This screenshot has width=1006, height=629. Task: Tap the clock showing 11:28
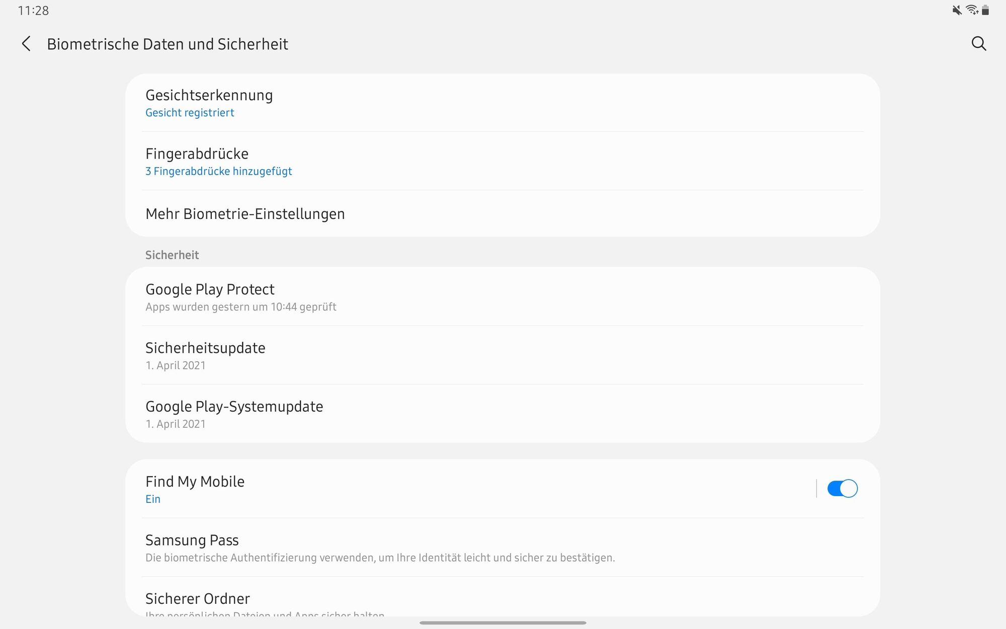point(33,11)
